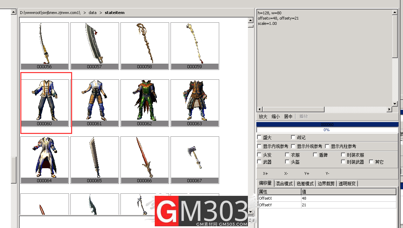Select the green armor thumbnail 000062
The image size is (403, 228).
[145, 103]
